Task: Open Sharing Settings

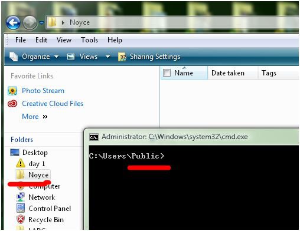Action: 155,57
